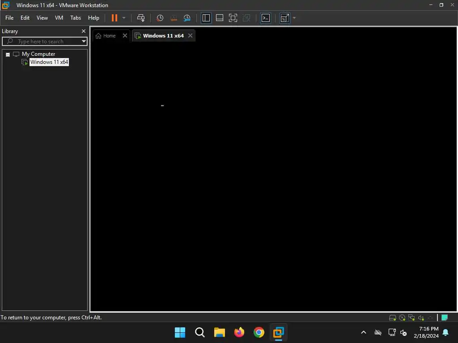458x343 pixels.
Task: Enter full screen mode
Action: click(x=233, y=18)
